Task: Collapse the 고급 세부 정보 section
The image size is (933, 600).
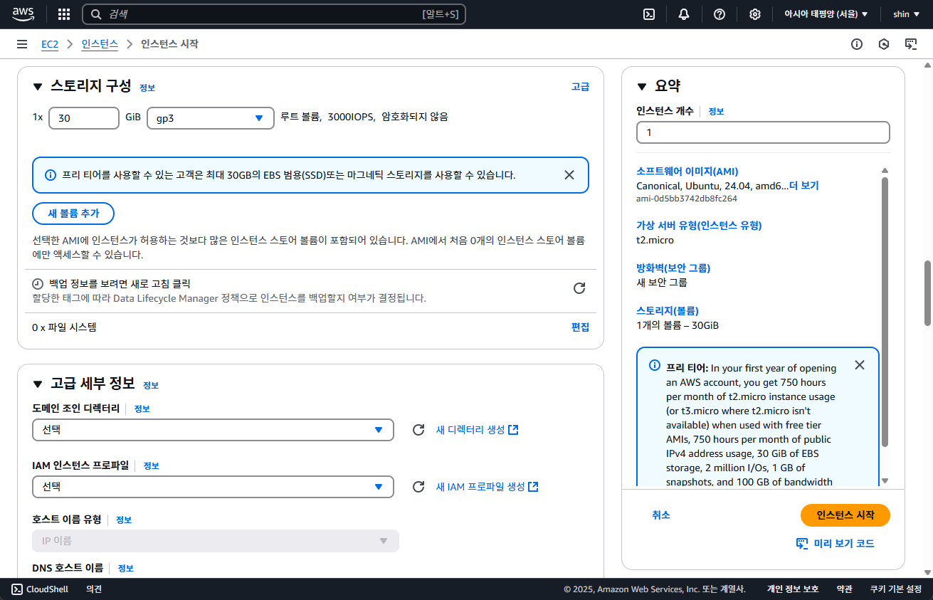Action: (x=38, y=384)
